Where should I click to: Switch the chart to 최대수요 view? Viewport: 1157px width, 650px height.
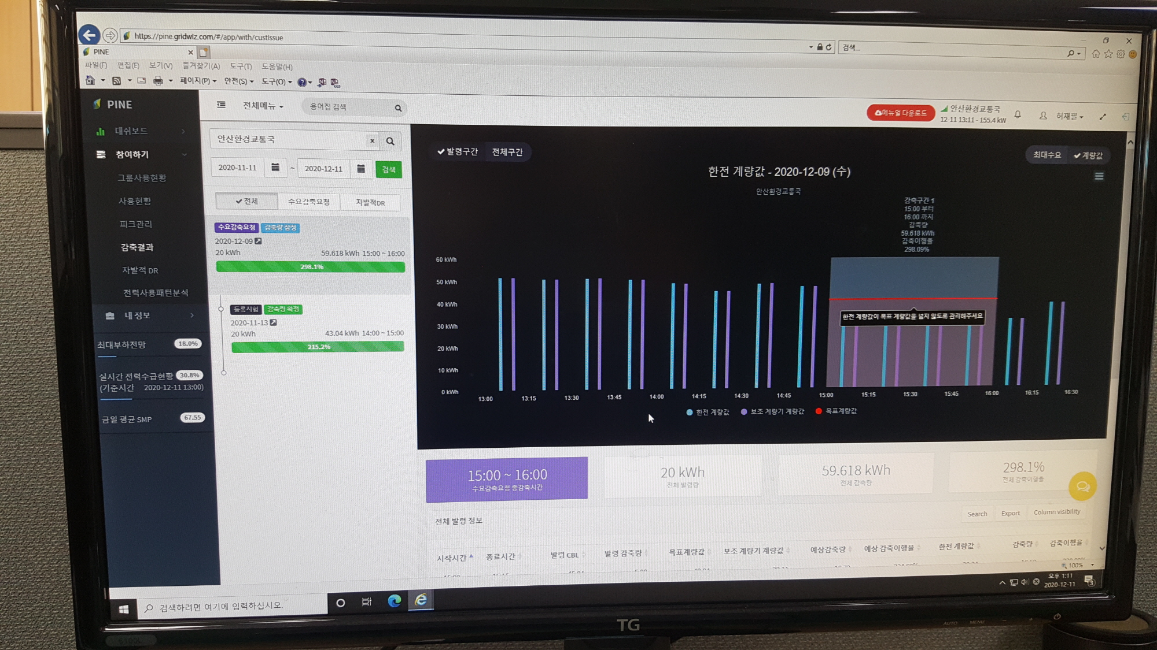click(1047, 155)
